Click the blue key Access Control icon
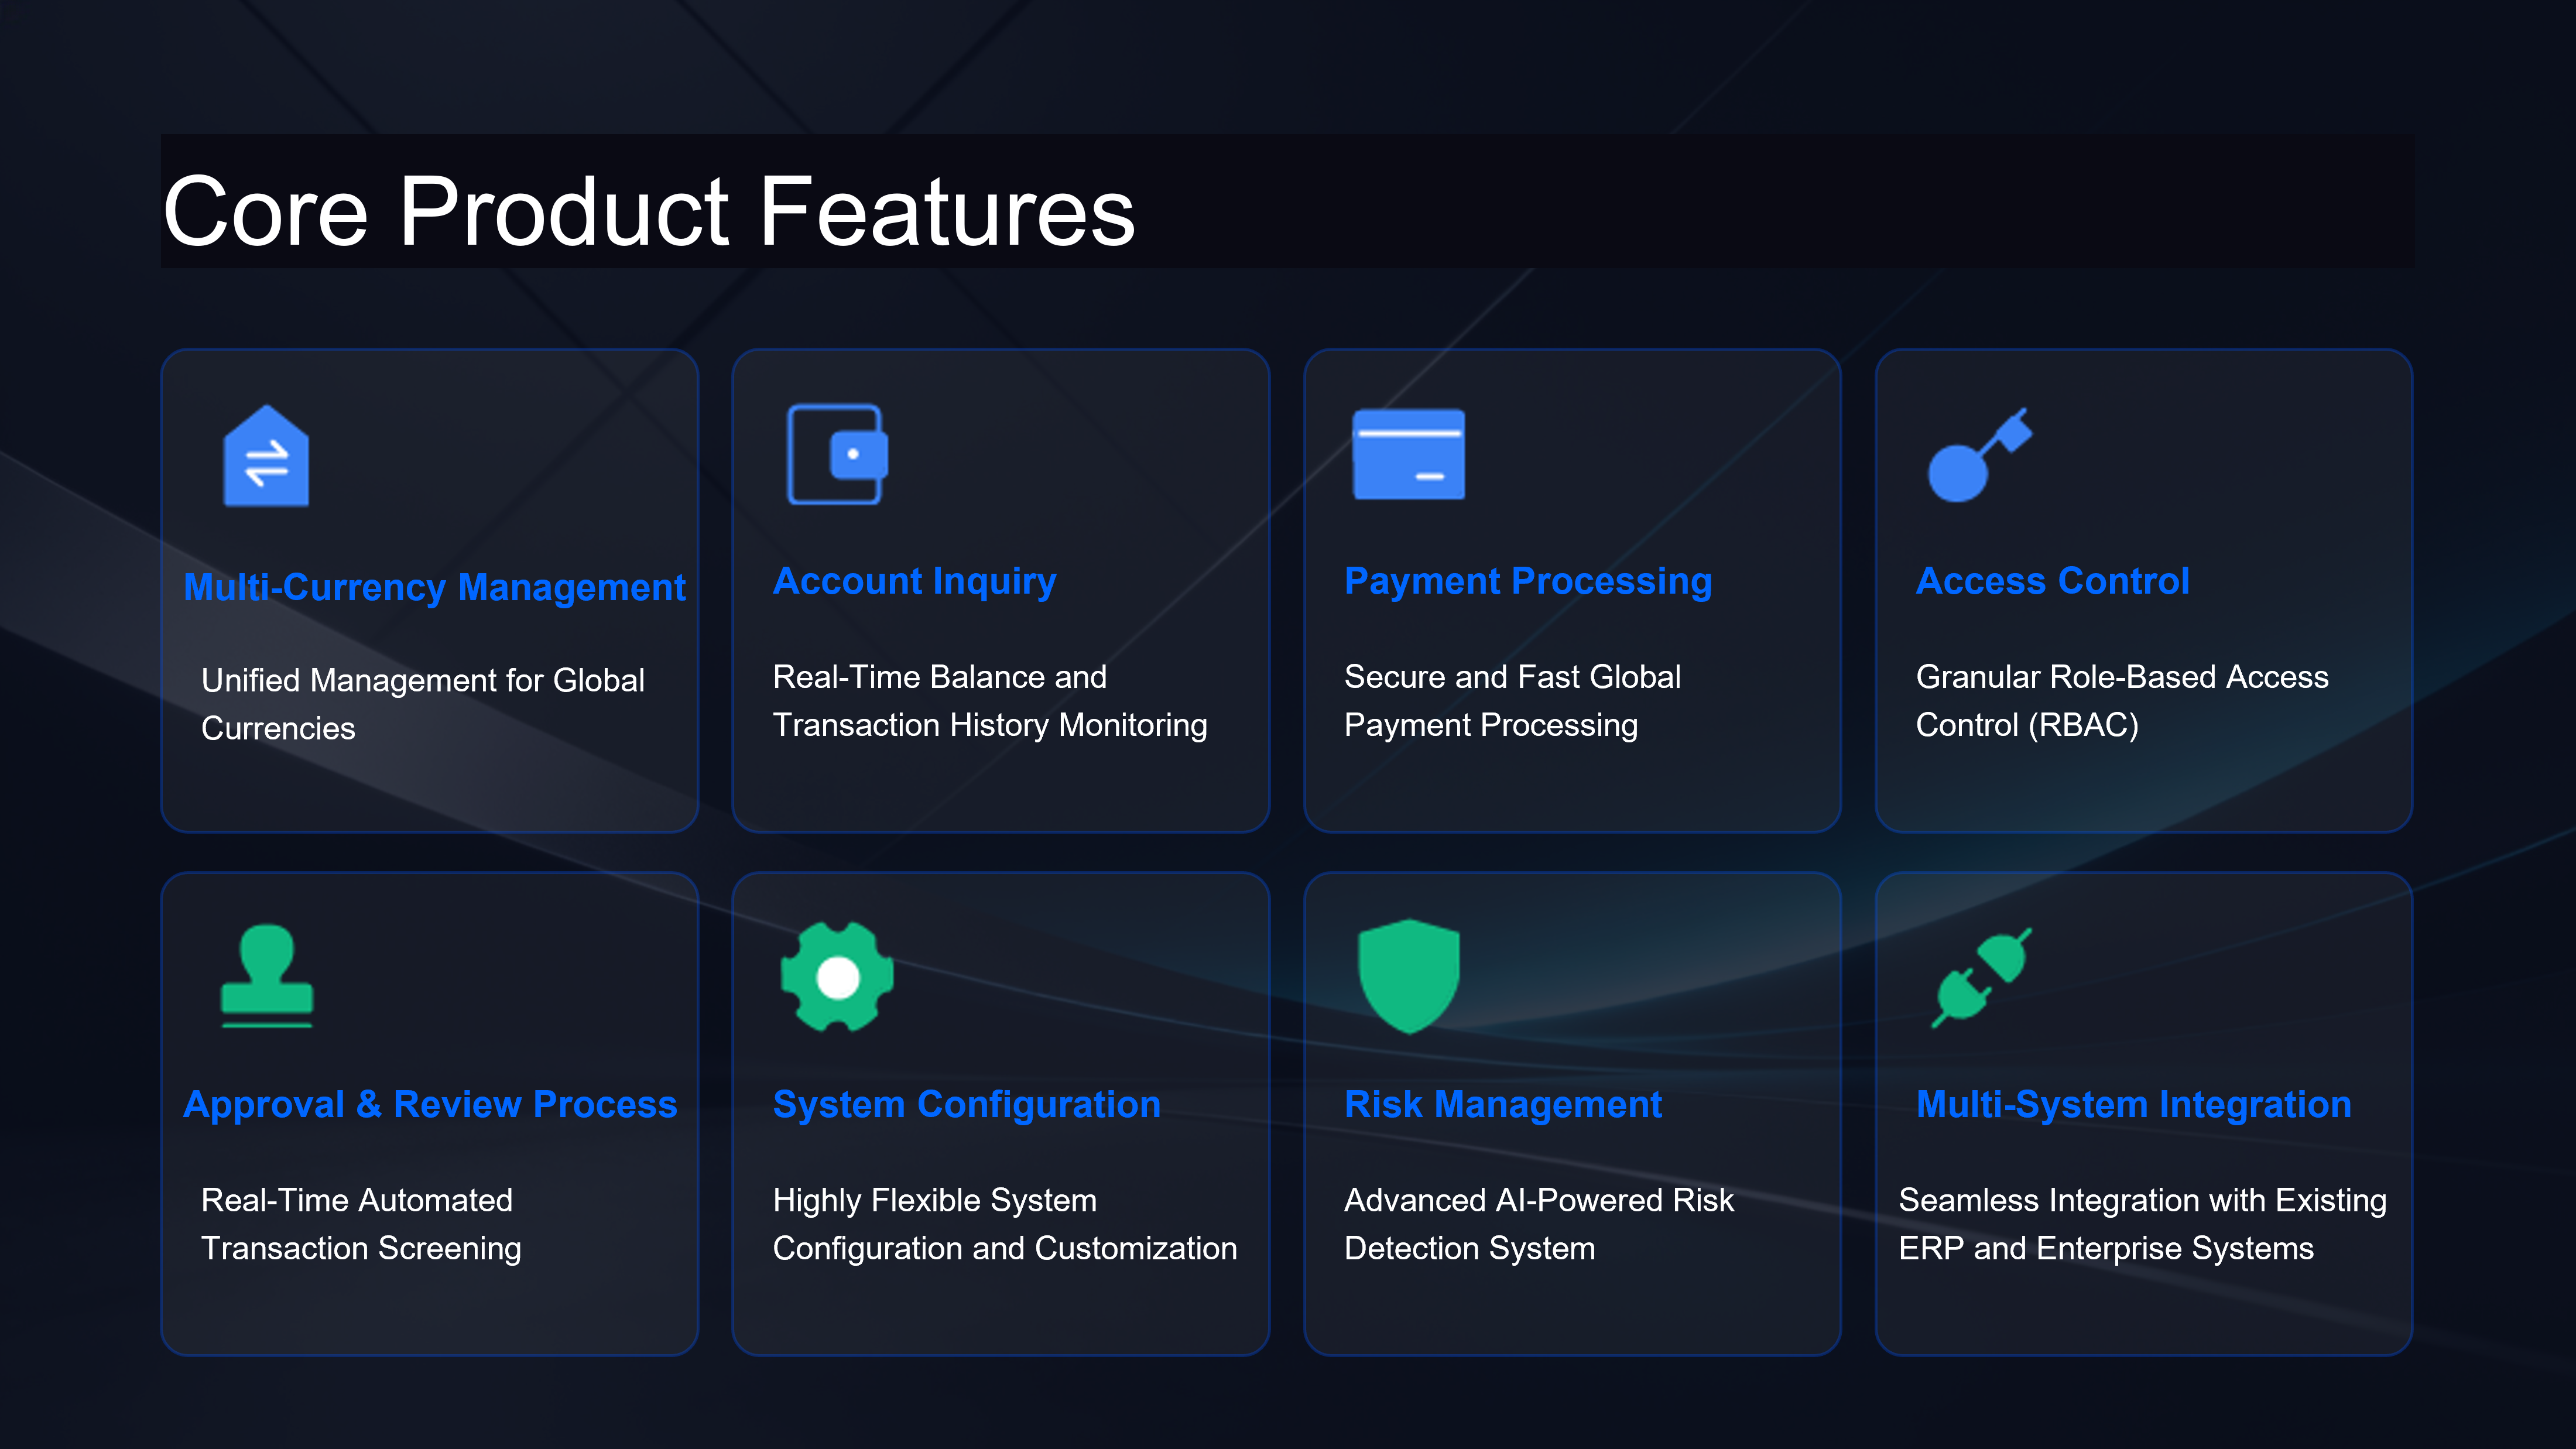This screenshot has height=1449, width=2576. coord(1978,456)
